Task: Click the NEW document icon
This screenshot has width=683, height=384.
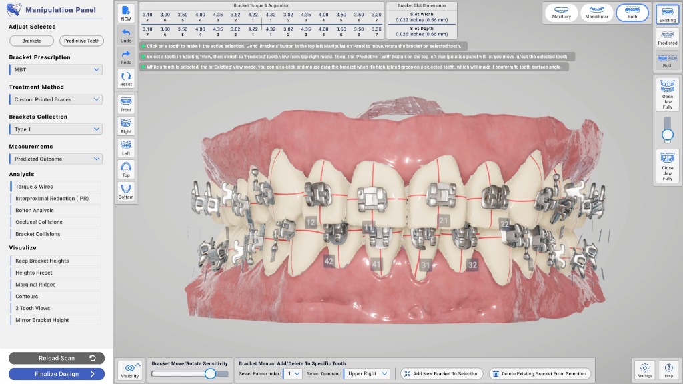Action: (126, 13)
